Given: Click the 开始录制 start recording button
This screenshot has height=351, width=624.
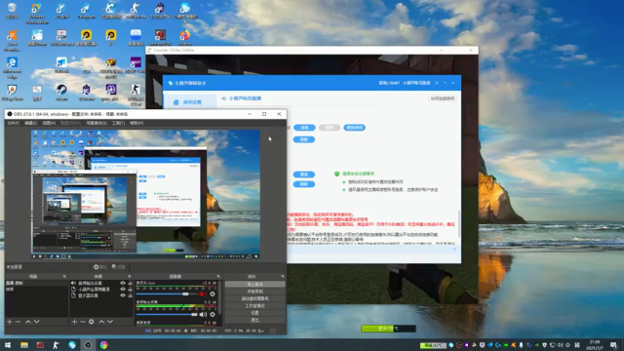Looking at the screenshot, I should [255, 292].
